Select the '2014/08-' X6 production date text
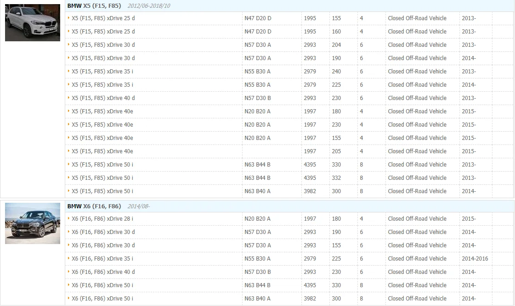Image resolution: width=515 pixels, height=306 pixels. (x=138, y=206)
